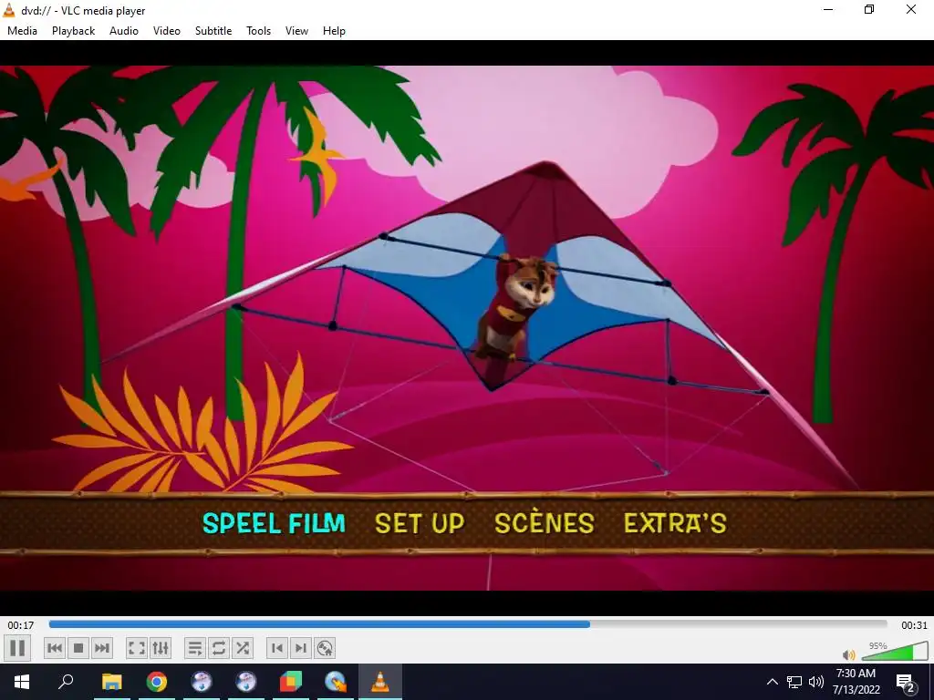Toggle random shuffle playback
The height and width of the screenshot is (700, 934).
[243, 648]
